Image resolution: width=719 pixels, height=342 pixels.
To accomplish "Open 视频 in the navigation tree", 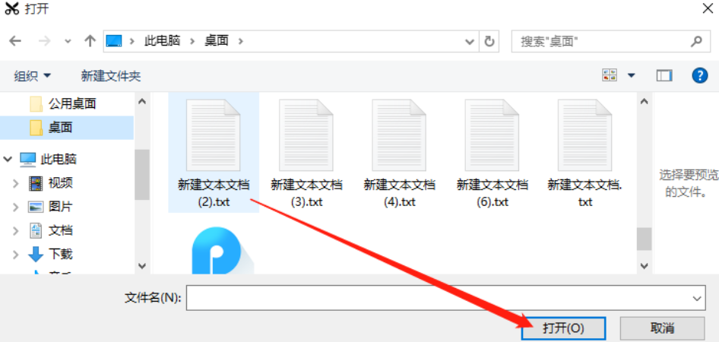I will [61, 183].
